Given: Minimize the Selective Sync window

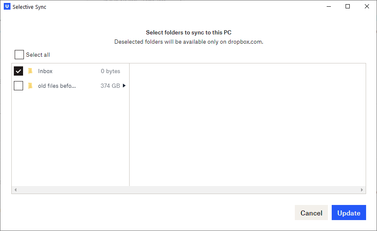Looking at the screenshot, I should pos(328,7).
